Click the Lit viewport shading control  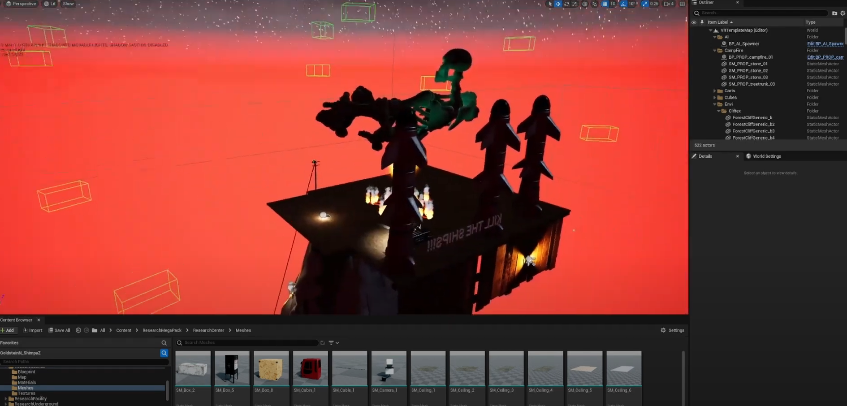(49, 4)
